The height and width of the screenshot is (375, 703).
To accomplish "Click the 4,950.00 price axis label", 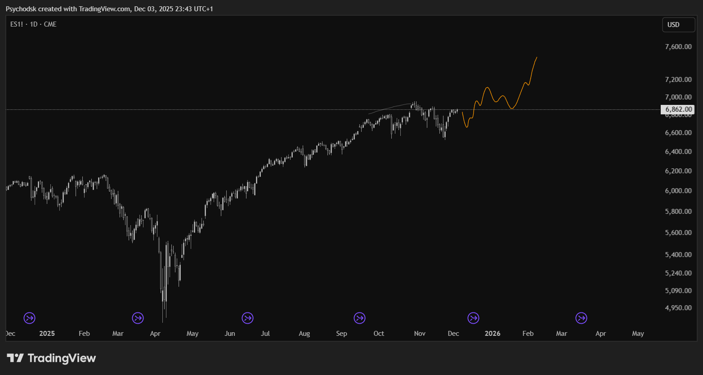I will 678,308.
